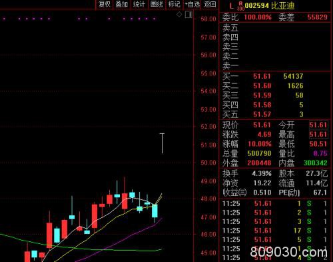Add stock with +自选 button
The width and height of the screenshot is (333, 262).
(192, 4)
